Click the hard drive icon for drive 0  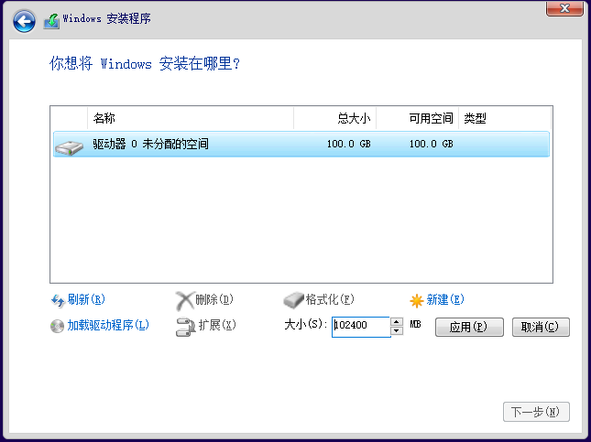(x=69, y=147)
